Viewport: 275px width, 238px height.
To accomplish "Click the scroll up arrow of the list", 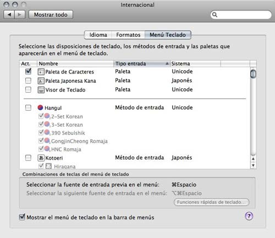I will point(253,159).
